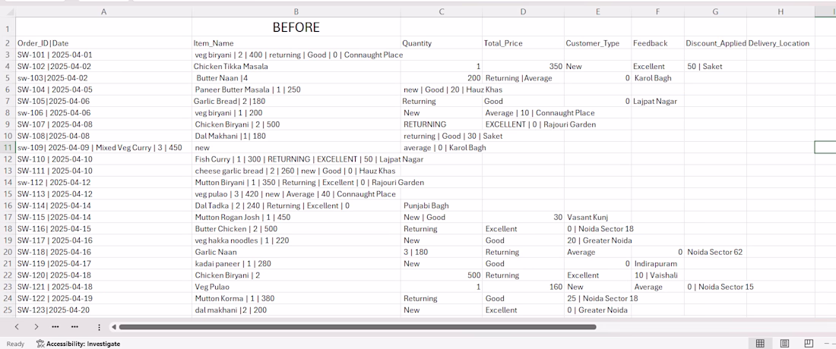836x349 pixels.
Task: Click returning | Good | 30 | Saket cell
Action: coord(442,137)
